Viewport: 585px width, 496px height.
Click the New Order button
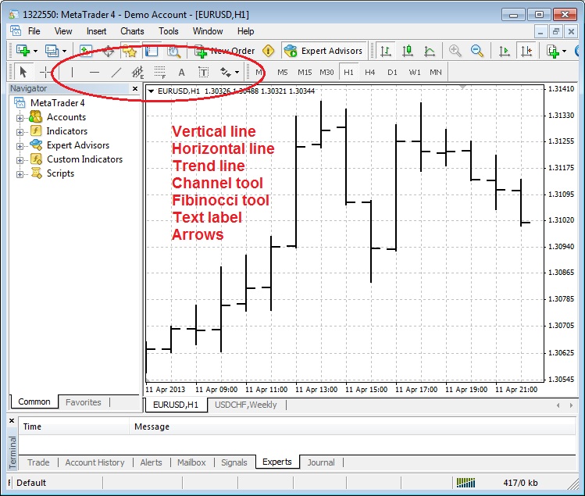225,51
